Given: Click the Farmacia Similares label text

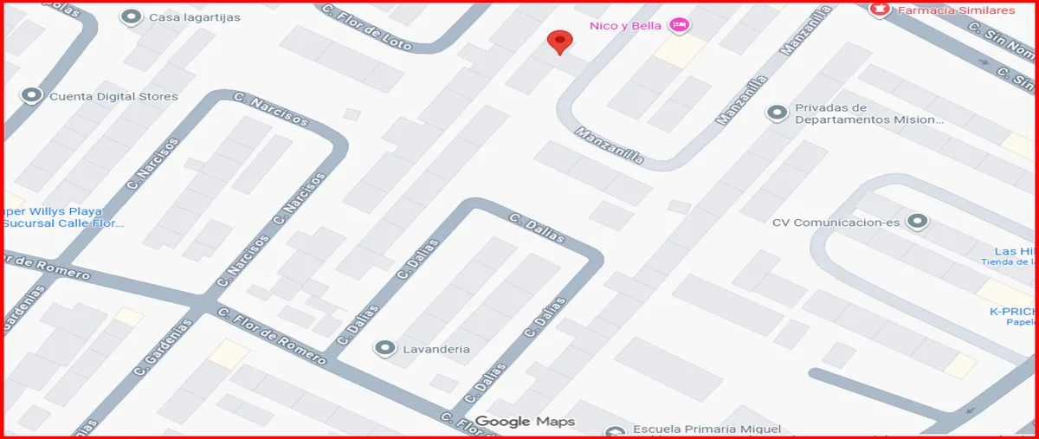Looking at the screenshot, I should tap(956, 10).
